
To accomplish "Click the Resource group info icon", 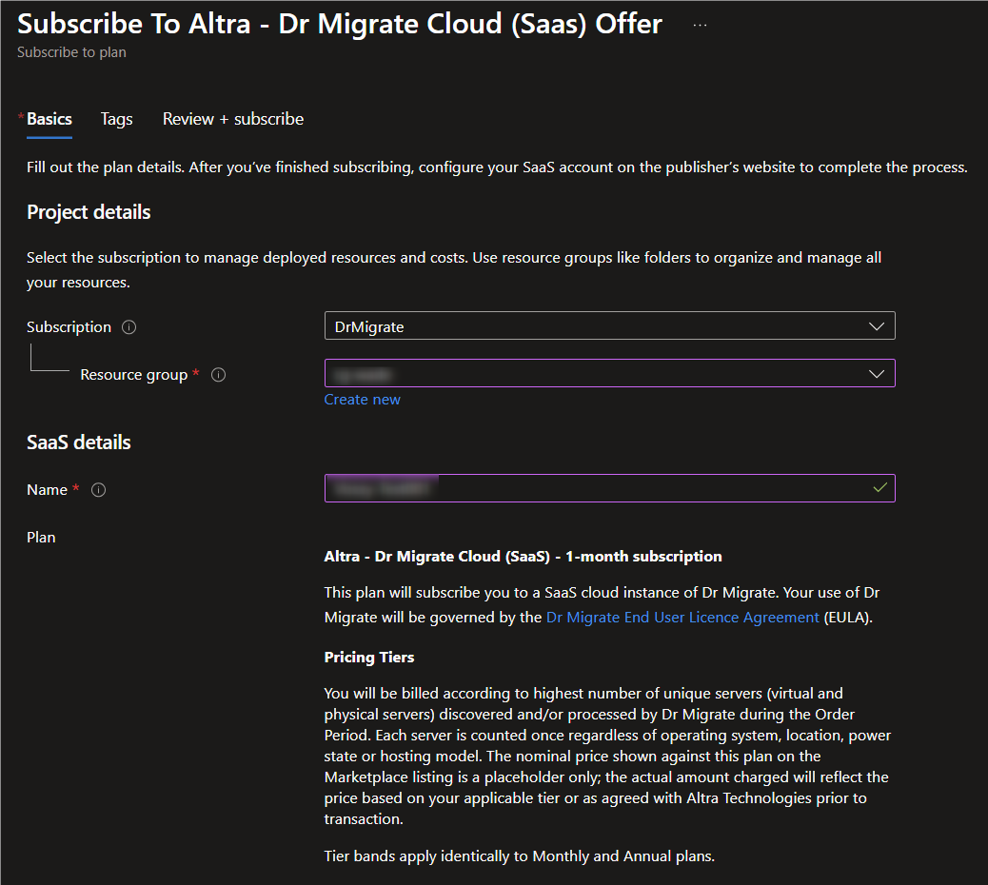I will (x=218, y=375).
